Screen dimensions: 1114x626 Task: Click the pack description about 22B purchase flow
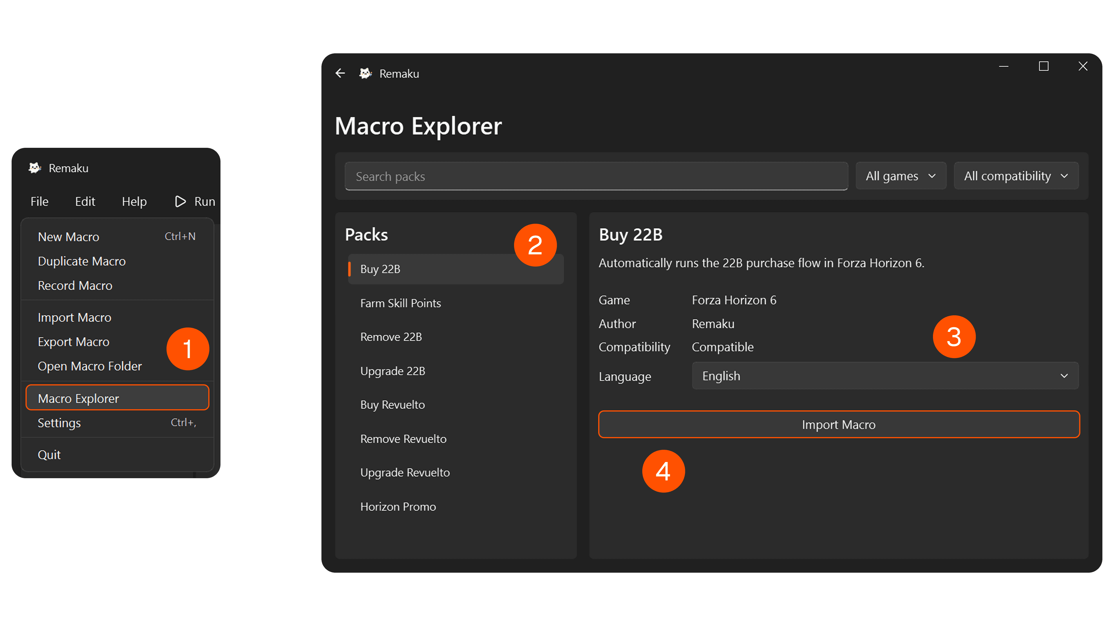click(x=761, y=263)
